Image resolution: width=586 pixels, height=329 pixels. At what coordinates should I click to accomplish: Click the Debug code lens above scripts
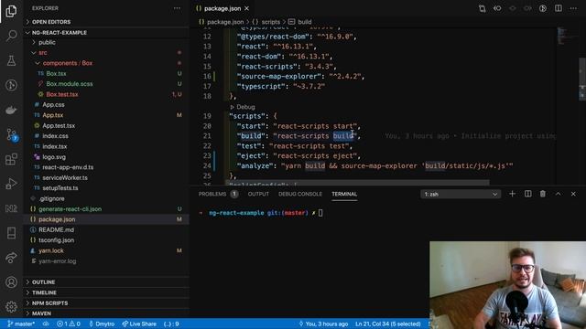tap(242, 107)
